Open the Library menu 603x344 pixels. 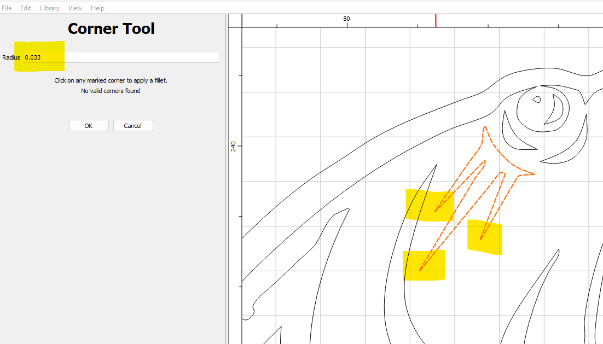click(x=50, y=8)
